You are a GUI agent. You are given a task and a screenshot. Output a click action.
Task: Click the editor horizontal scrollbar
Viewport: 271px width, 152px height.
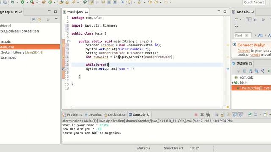[147, 107]
